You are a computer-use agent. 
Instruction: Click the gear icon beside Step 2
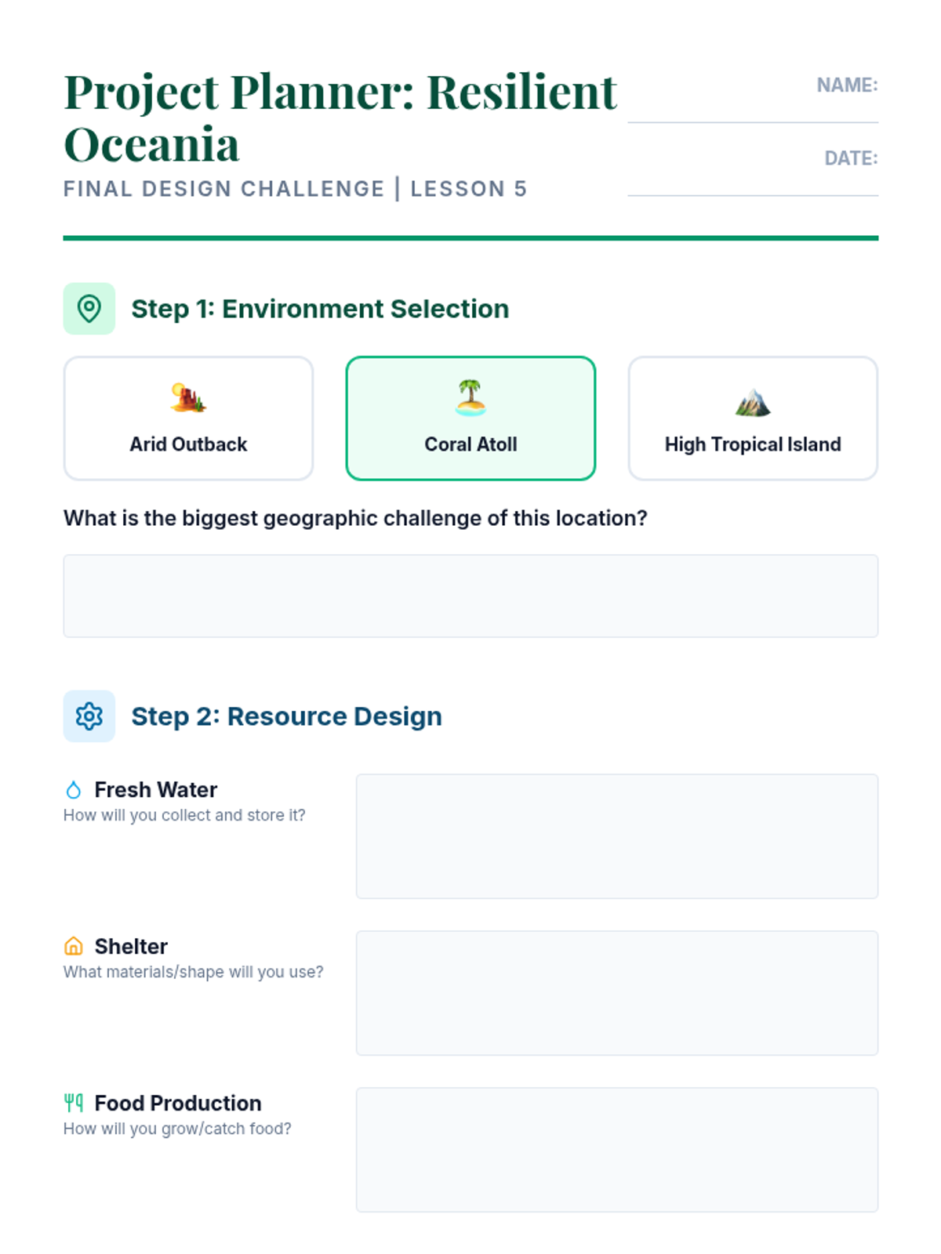tap(89, 716)
